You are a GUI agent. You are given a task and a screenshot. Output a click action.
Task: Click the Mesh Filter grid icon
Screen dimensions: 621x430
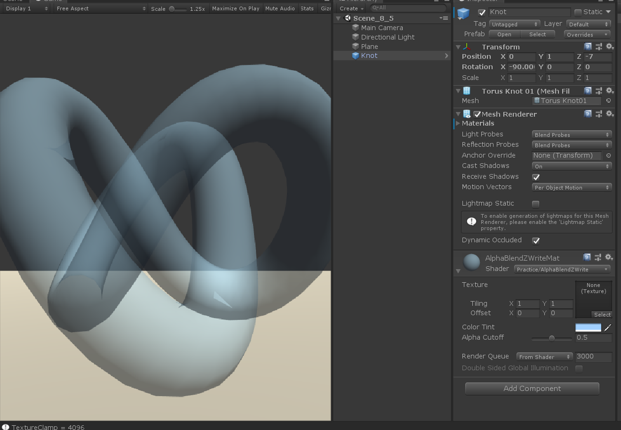[467, 91]
